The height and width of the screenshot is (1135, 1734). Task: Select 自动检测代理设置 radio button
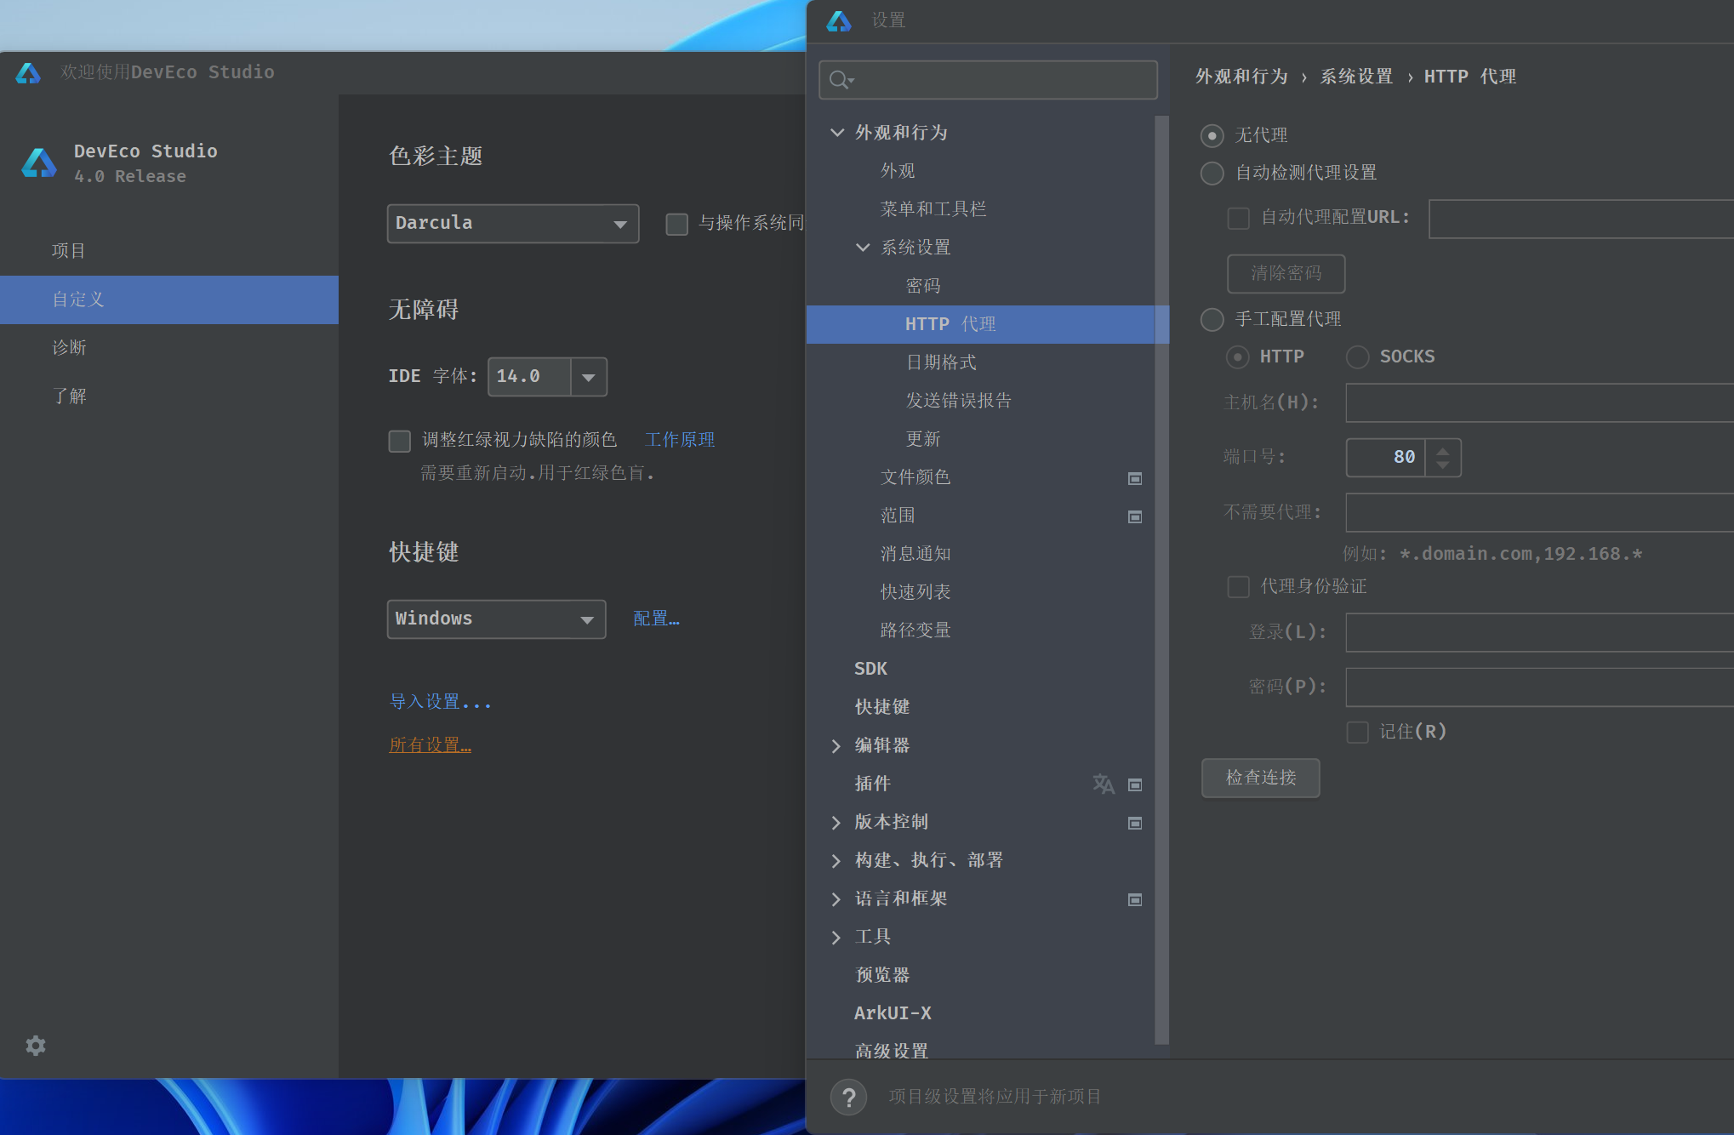1212,173
